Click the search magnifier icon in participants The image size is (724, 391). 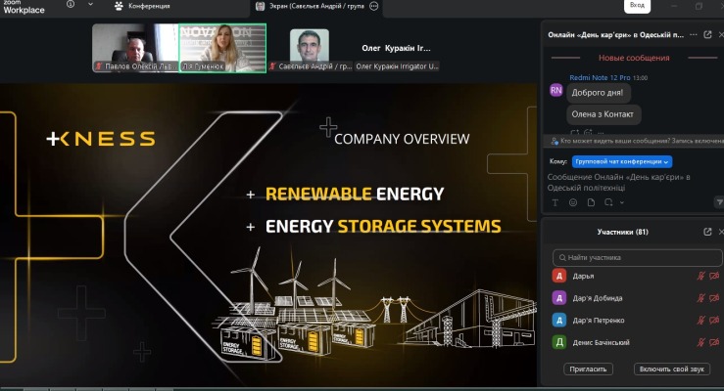(x=562, y=257)
